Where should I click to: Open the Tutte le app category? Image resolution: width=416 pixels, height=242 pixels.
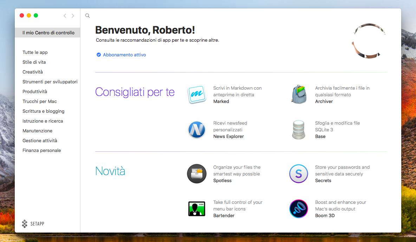(35, 52)
